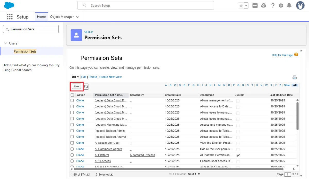The image size is (309, 181).
Task: Open the Setup gear icon
Action: pos(281,5)
